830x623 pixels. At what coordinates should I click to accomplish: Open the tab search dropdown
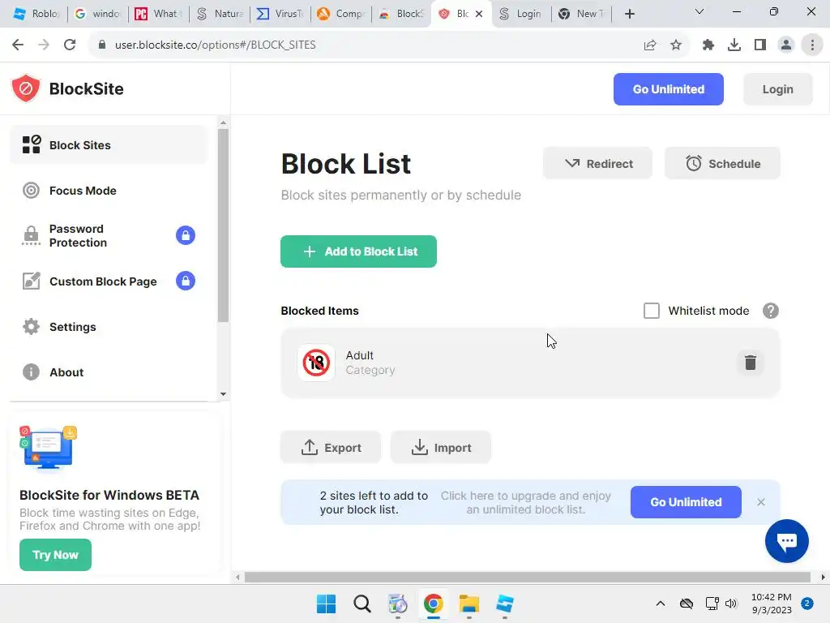(x=700, y=11)
